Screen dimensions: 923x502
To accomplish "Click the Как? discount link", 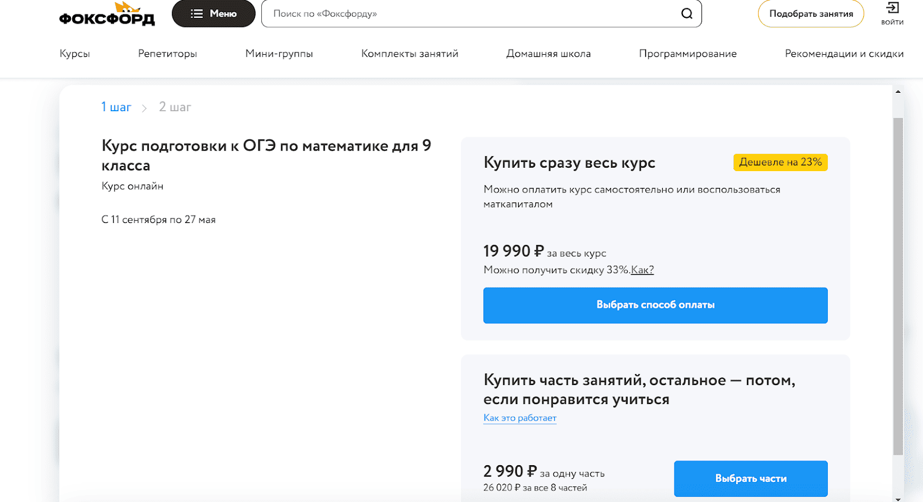I will pyautogui.click(x=642, y=270).
